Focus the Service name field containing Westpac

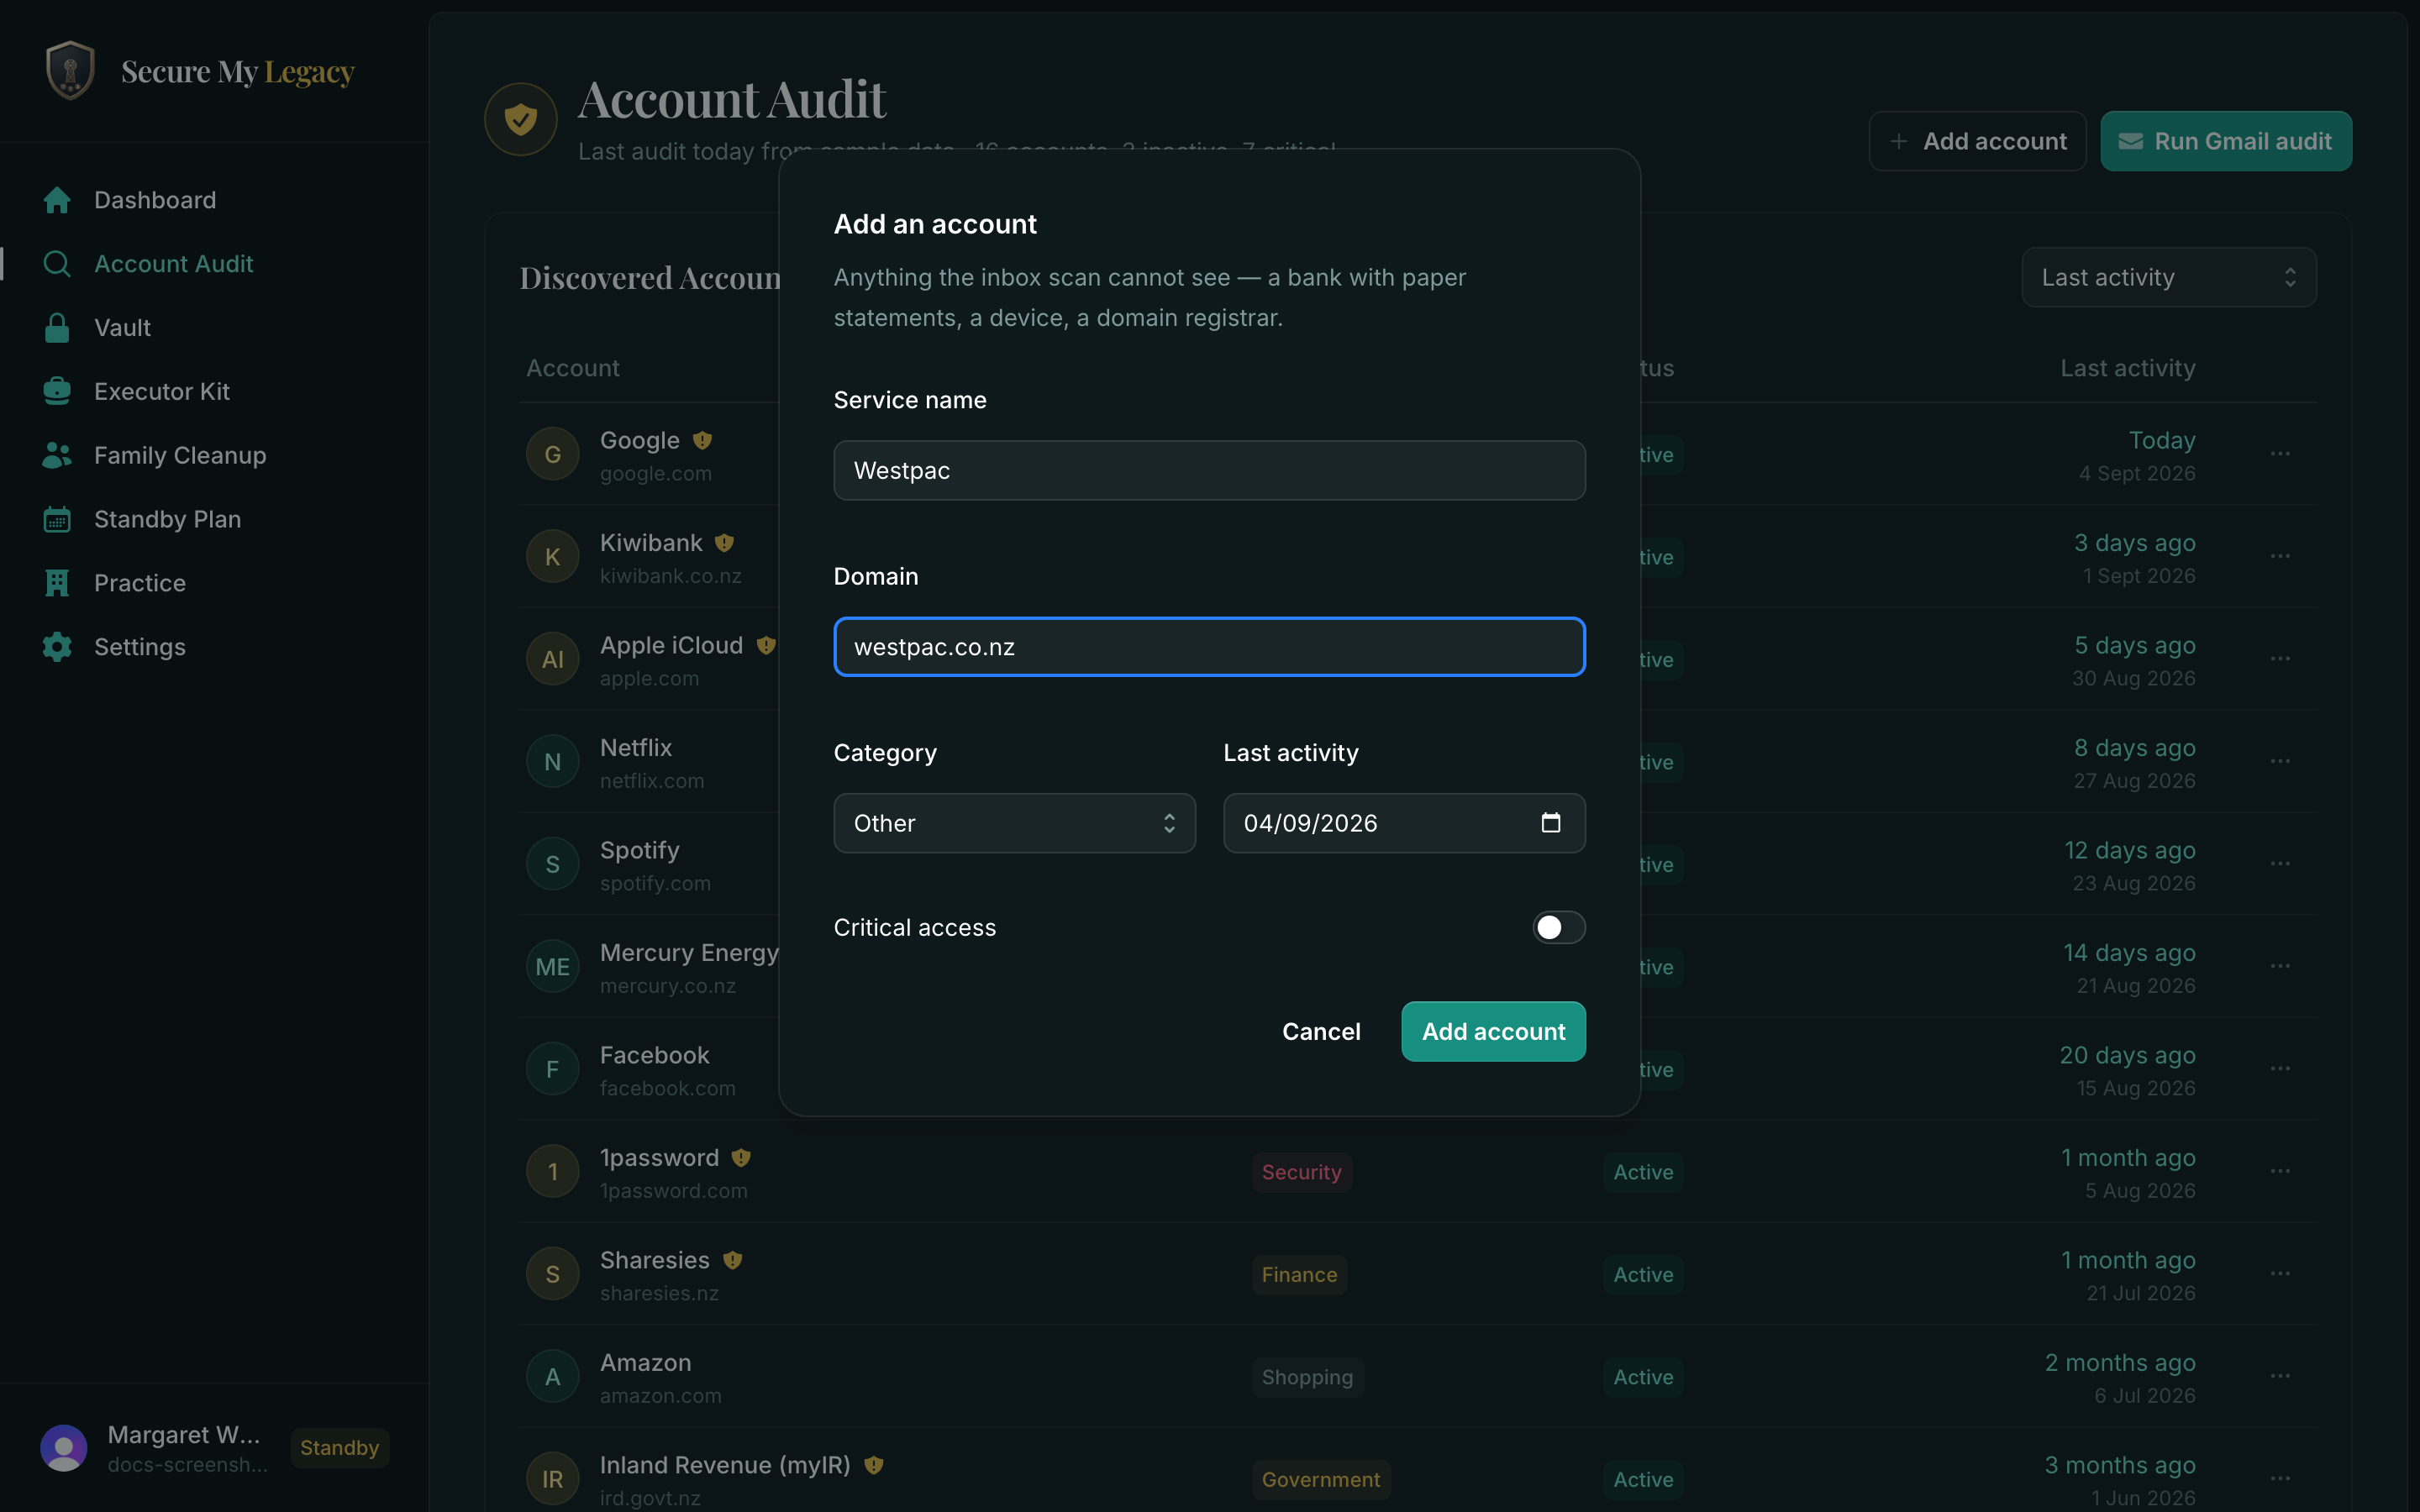click(1209, 470)
